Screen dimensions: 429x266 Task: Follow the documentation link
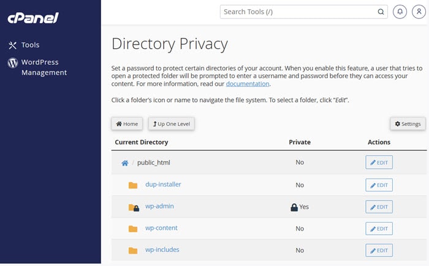click(248, 84)
